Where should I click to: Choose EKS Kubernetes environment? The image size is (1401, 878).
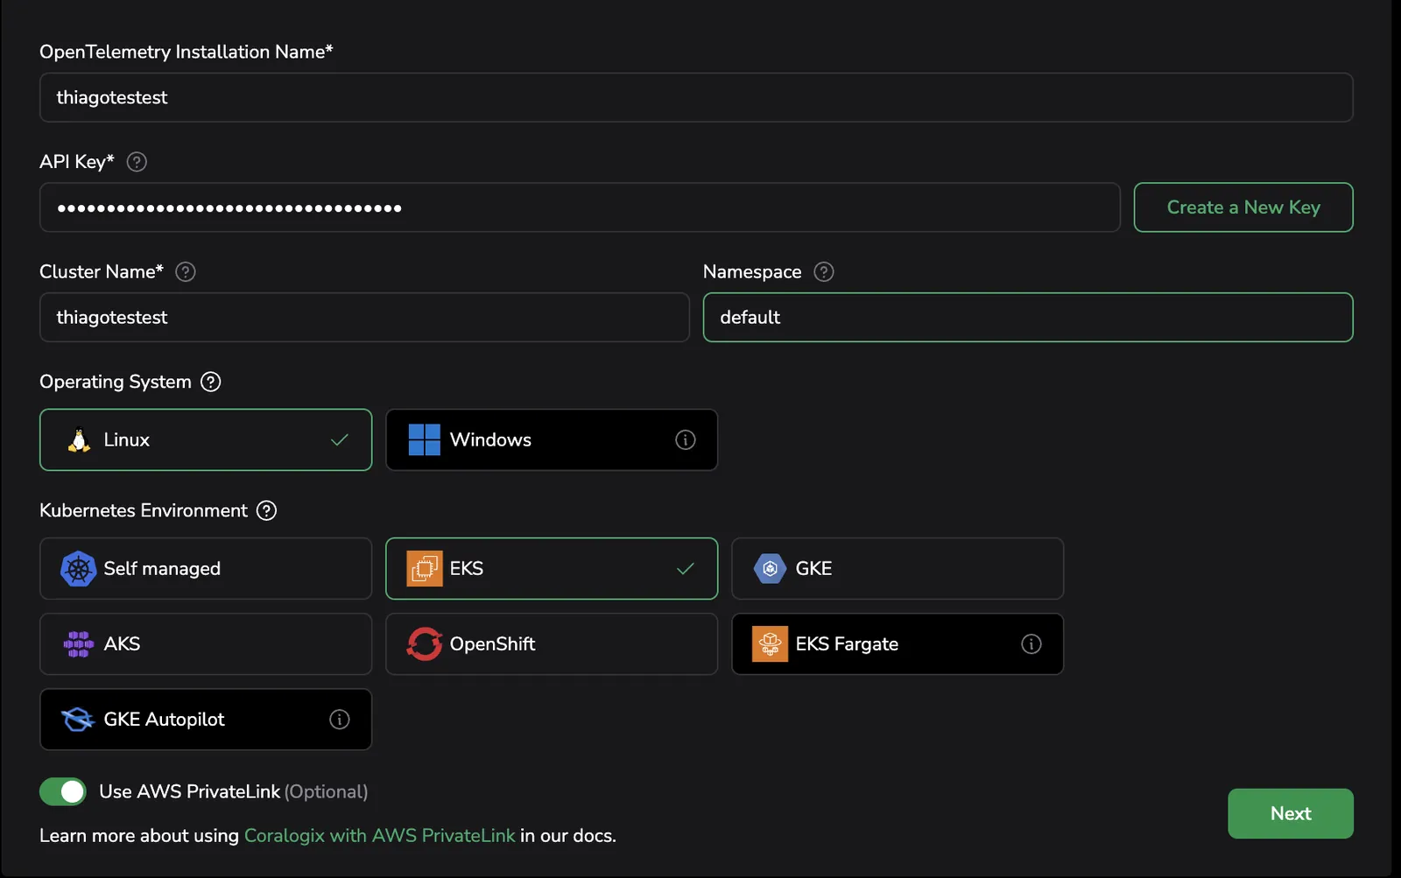pyautogui.click(x=552, y=569)
